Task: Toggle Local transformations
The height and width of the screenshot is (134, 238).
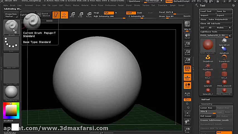Action: (x=187, y=85)
